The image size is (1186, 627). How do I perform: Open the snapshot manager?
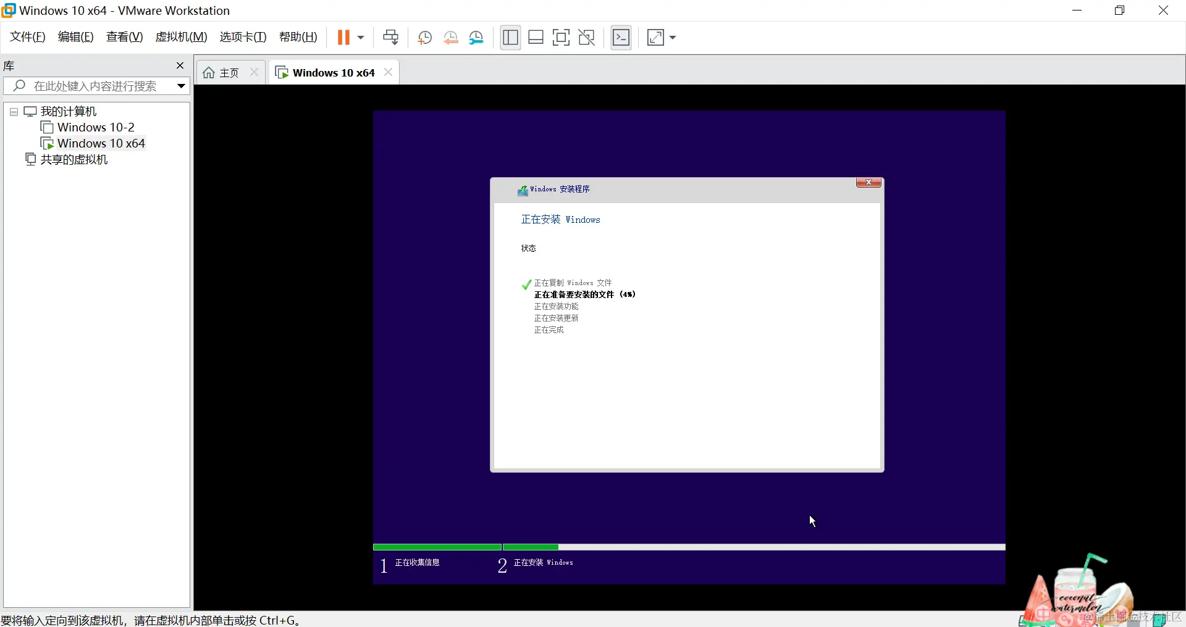476,38
